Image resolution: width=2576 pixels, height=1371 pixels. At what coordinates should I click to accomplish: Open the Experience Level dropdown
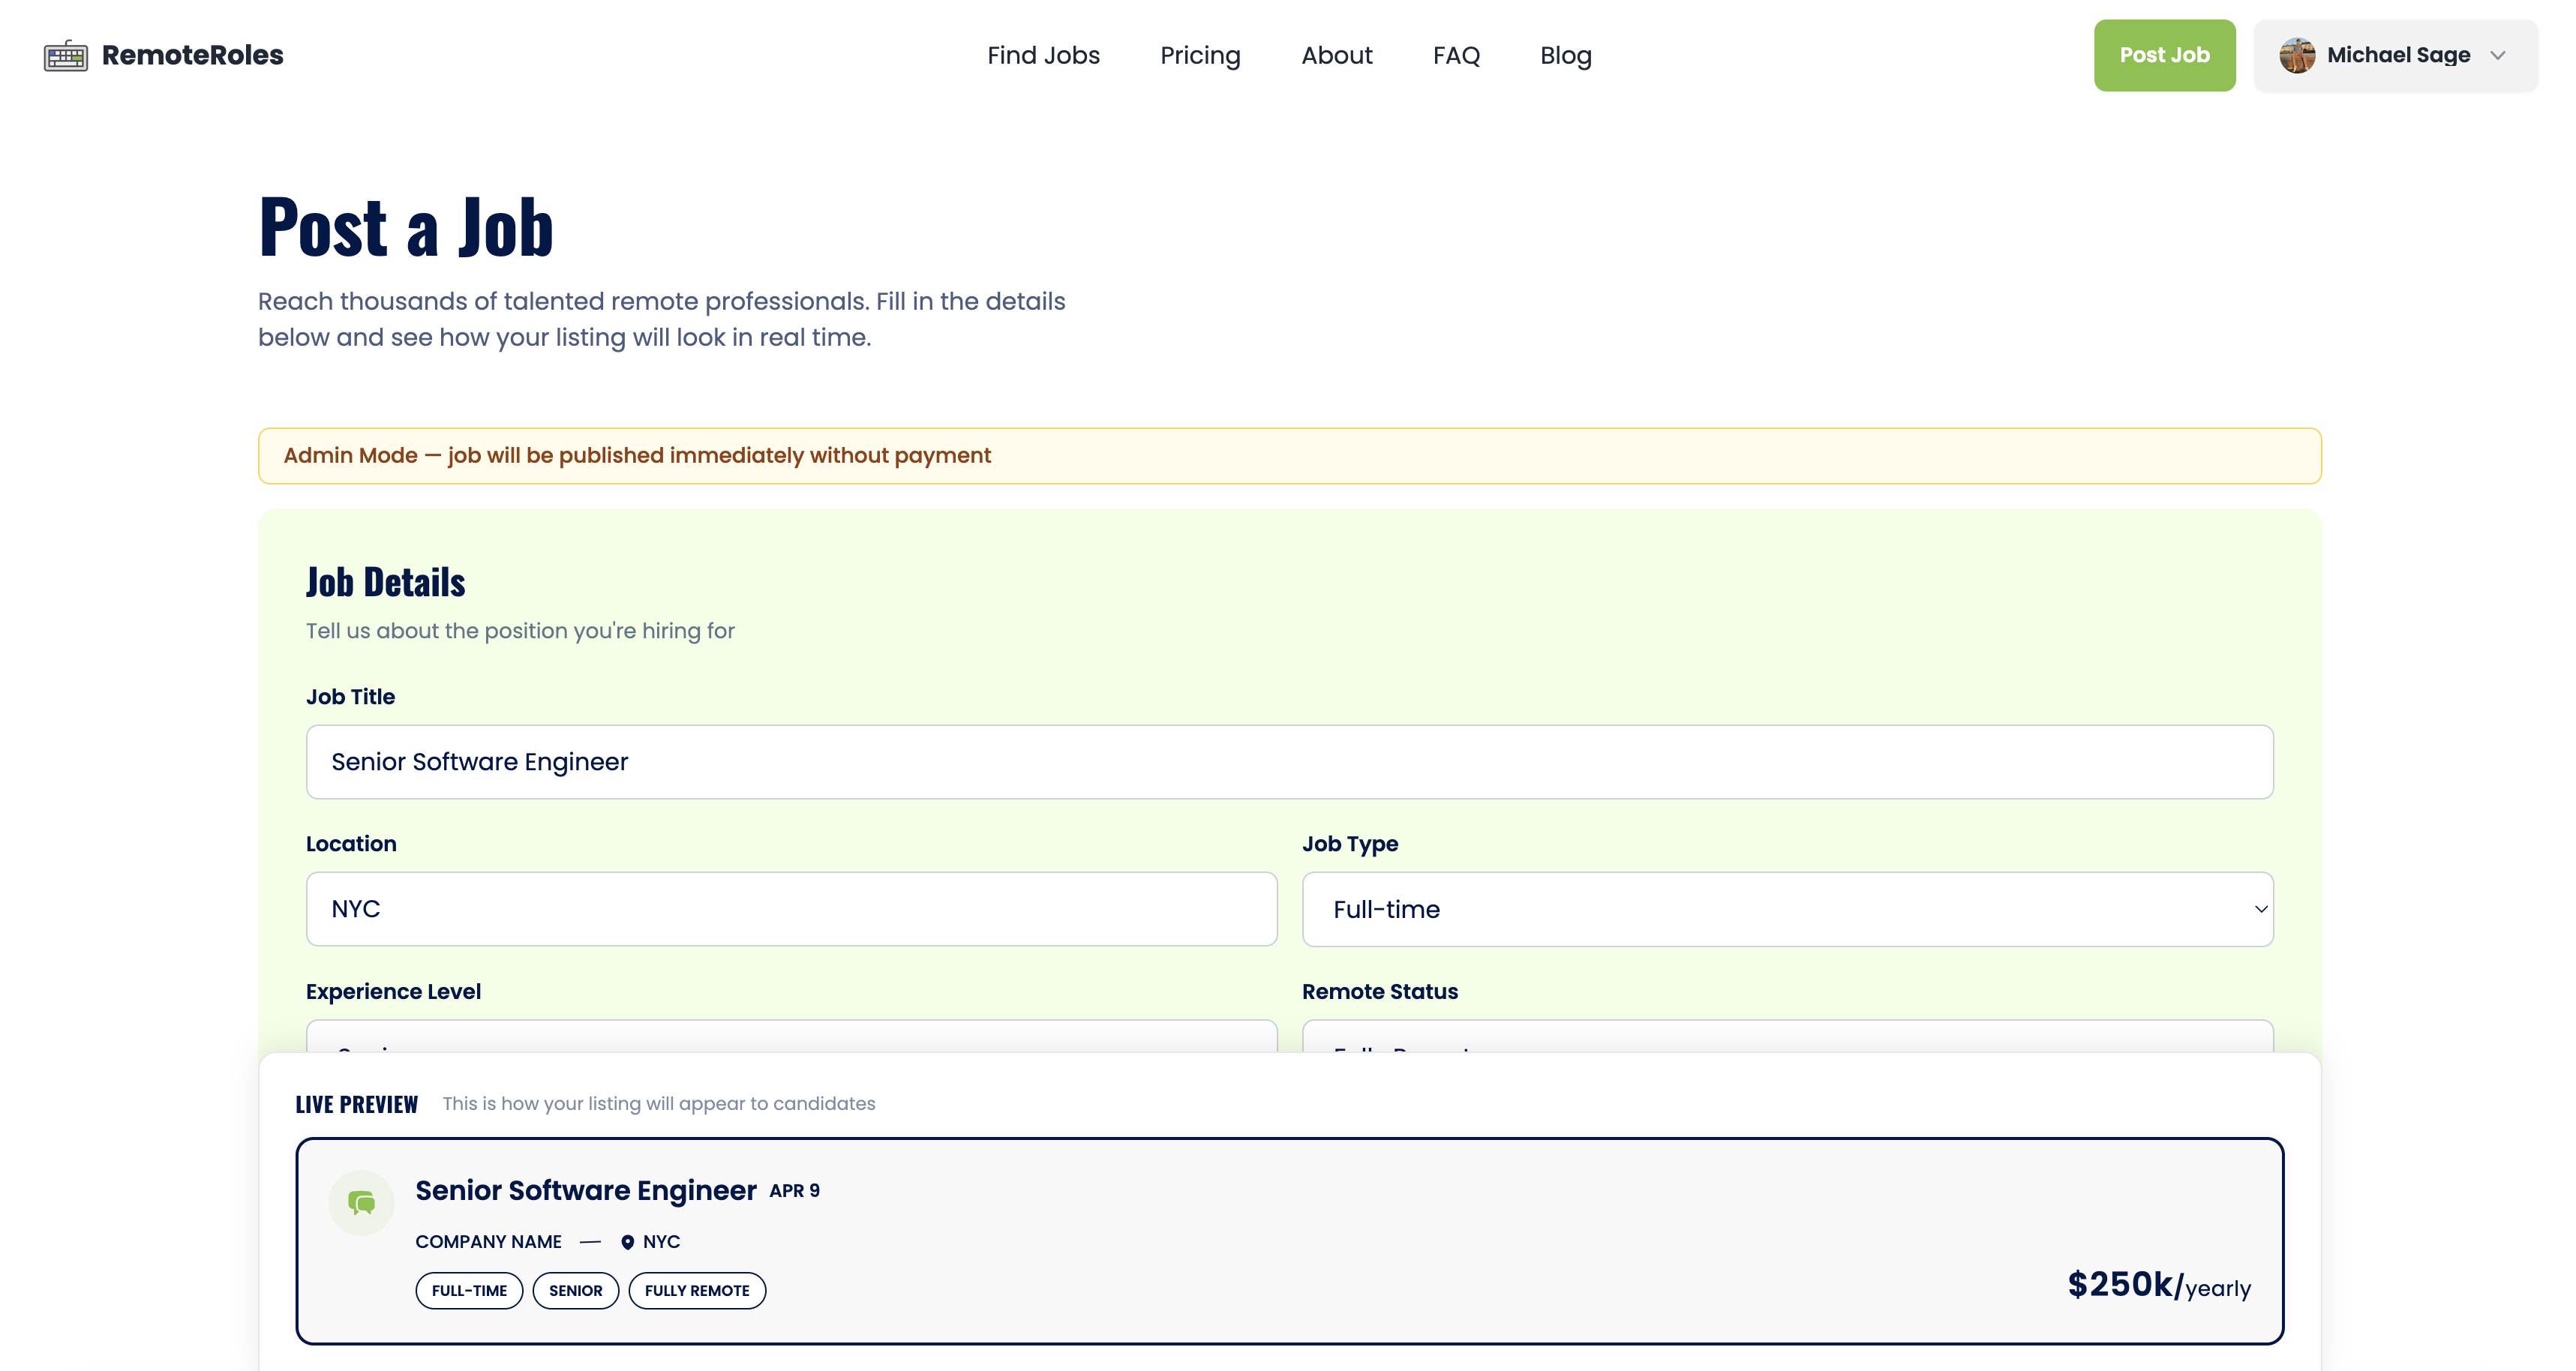[x=791, y=1036]
